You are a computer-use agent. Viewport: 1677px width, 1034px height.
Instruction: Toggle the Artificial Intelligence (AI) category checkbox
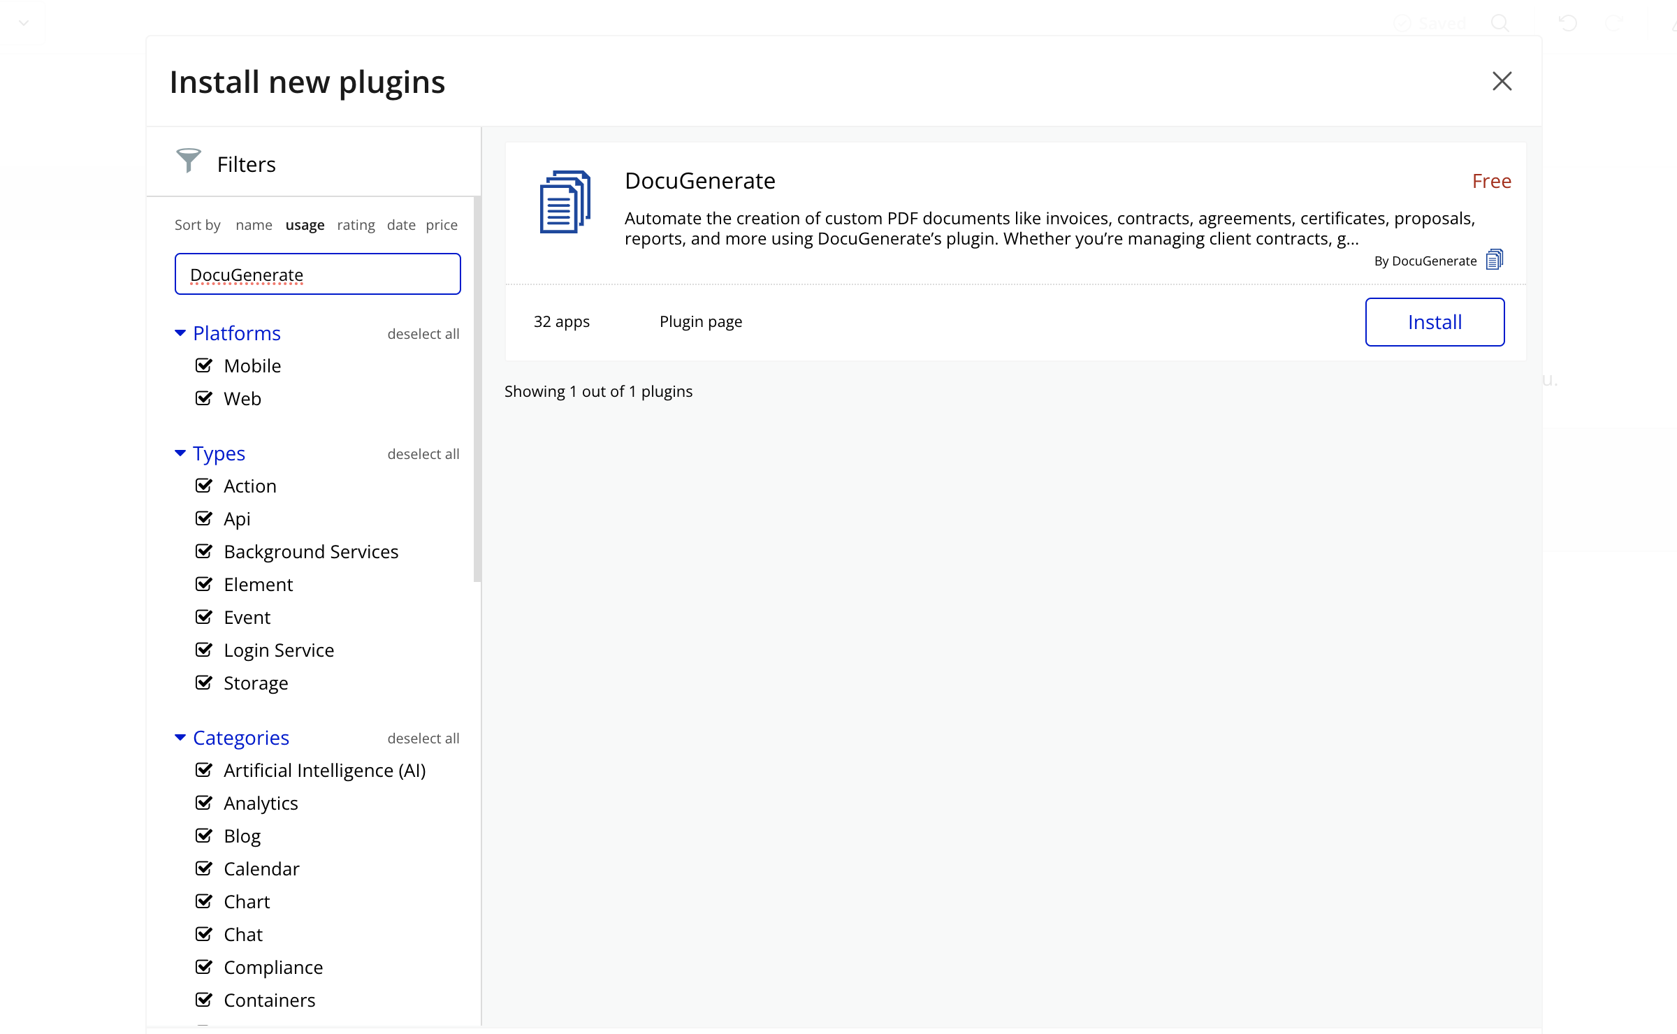(203, 770)
